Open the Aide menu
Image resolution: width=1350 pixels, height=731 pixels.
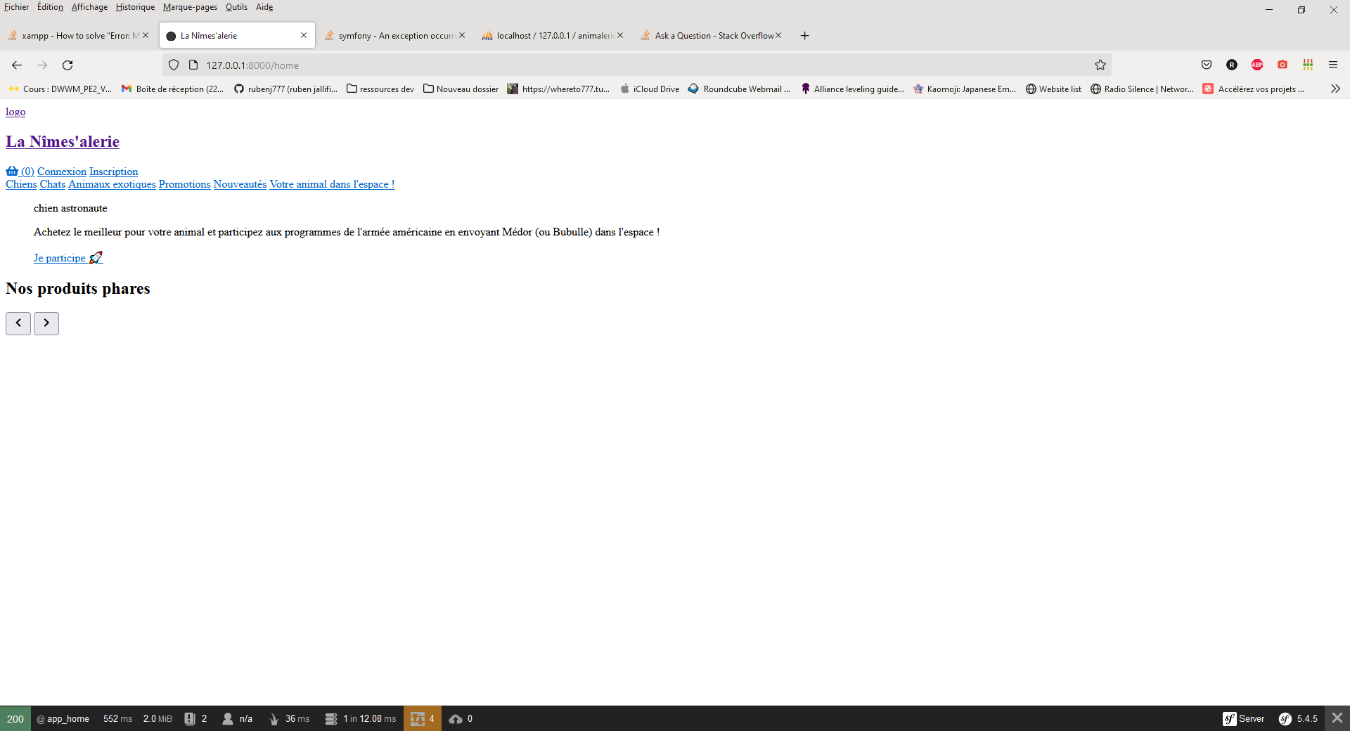(264, 7)
